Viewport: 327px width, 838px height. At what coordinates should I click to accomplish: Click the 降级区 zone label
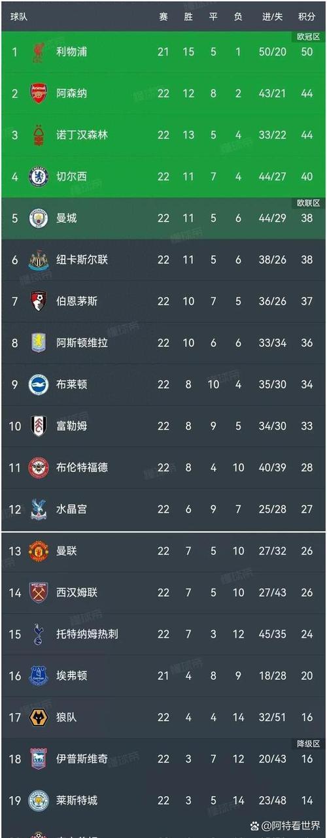point(307,745)
